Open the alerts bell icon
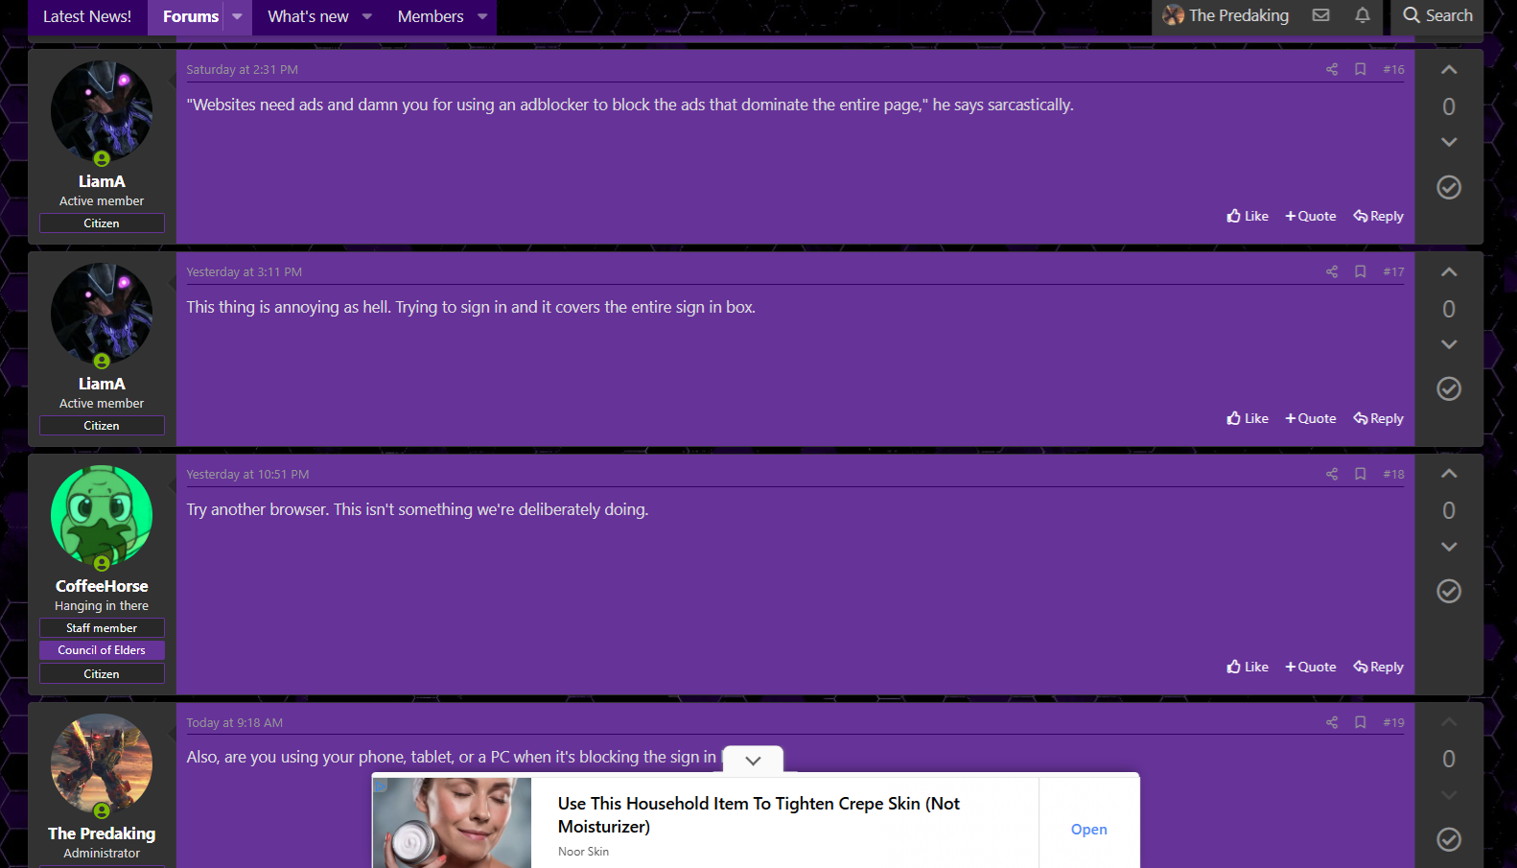The height and width of the screenshot is (868, 1517). pos(1362,15)
